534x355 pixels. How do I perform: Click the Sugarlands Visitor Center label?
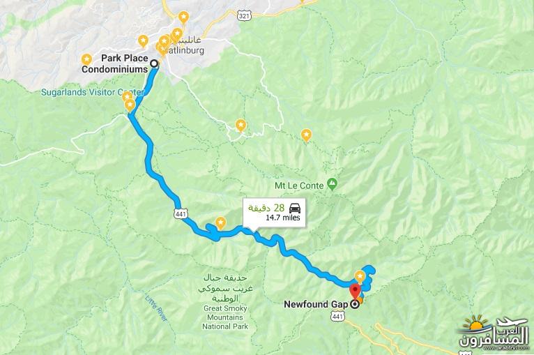pyautogui.click(x=92, y=92)
